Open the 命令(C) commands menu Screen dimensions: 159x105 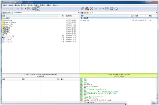(30, 5)
